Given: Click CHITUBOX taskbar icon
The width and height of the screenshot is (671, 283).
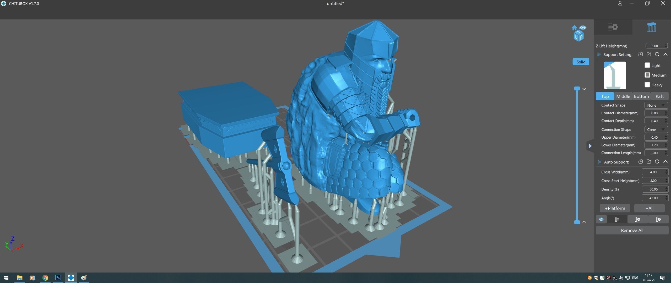Looking at the screenshot, I should click(x=71, y=278).
